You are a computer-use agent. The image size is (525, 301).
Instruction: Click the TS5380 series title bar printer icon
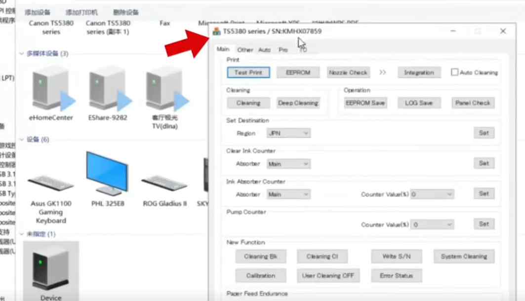[x=216, y=31]
